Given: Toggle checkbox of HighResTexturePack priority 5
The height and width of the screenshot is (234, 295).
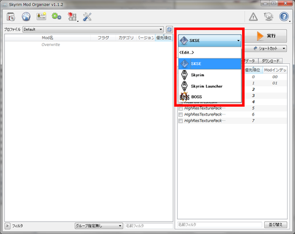Looking at the screenshot, I should click(181, 108).
